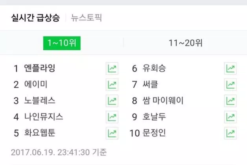
Task: Open the keyword 호날두
Action: coord(154,117)
